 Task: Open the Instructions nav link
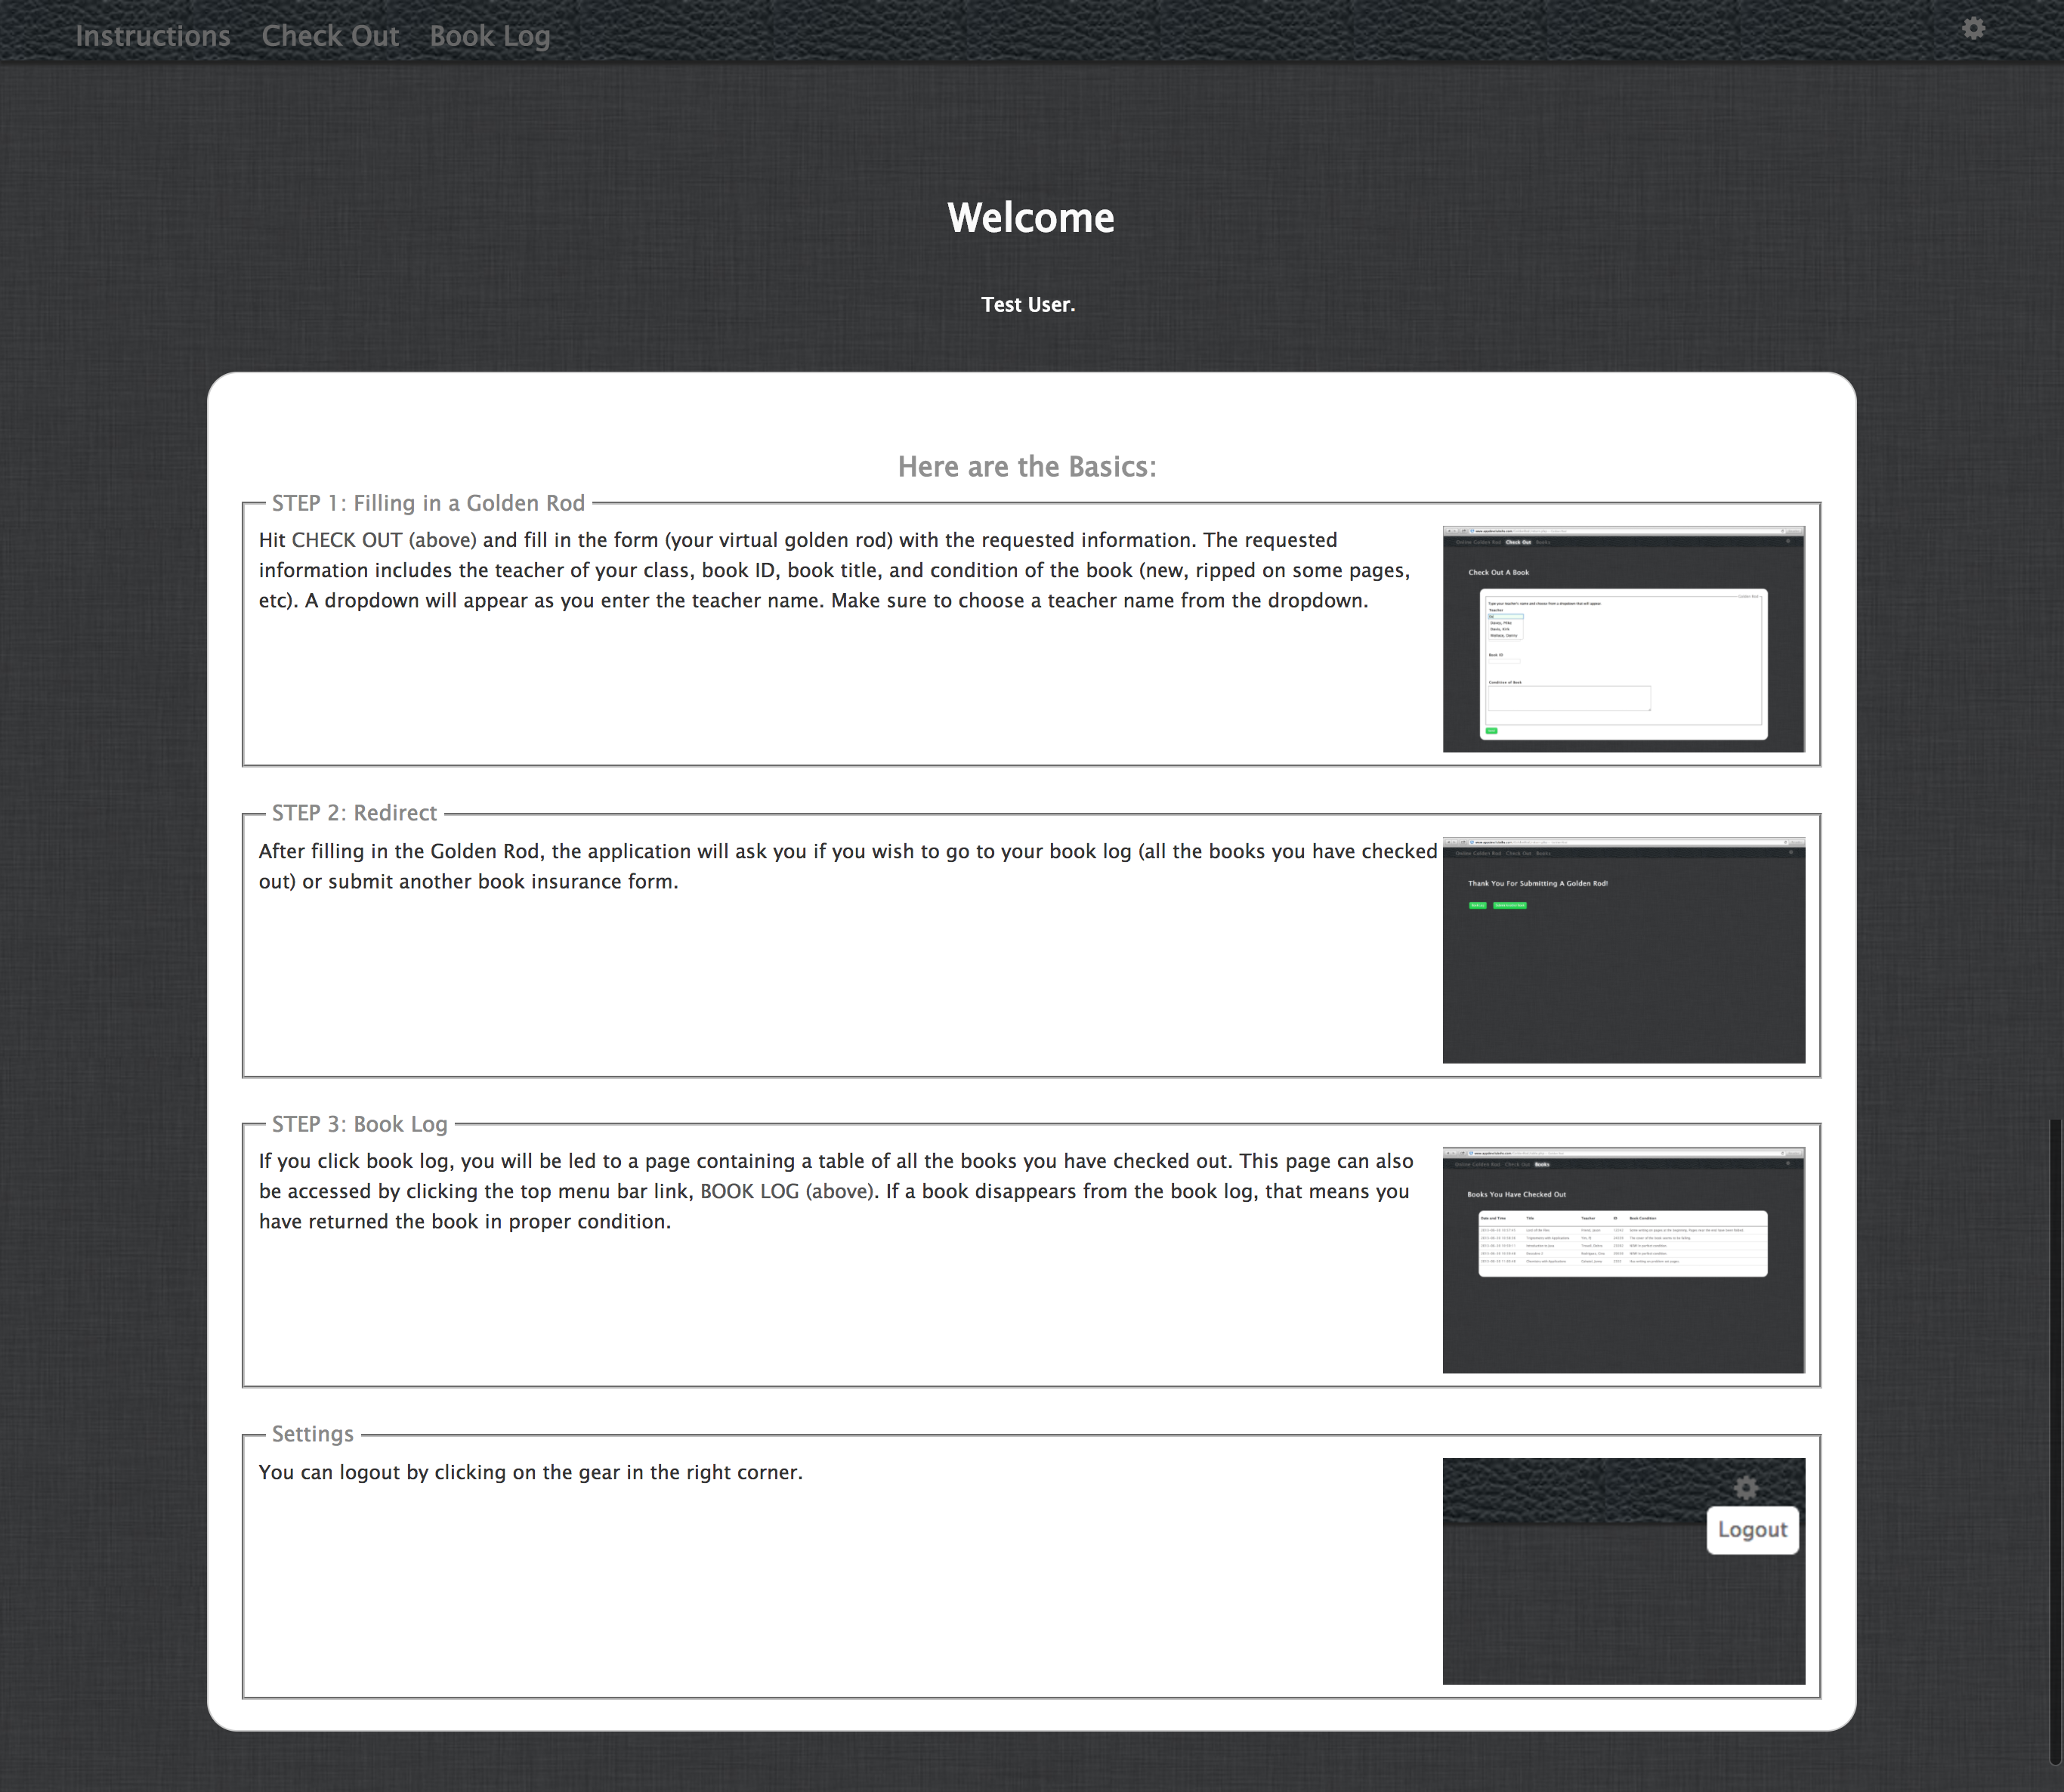point(153,36)
